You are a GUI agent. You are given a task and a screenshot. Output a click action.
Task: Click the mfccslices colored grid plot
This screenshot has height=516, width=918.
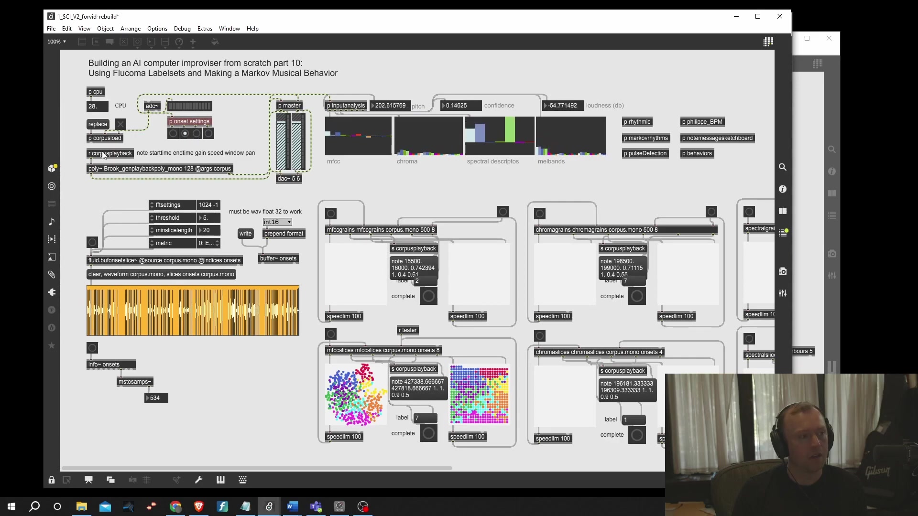coord(479,395)
